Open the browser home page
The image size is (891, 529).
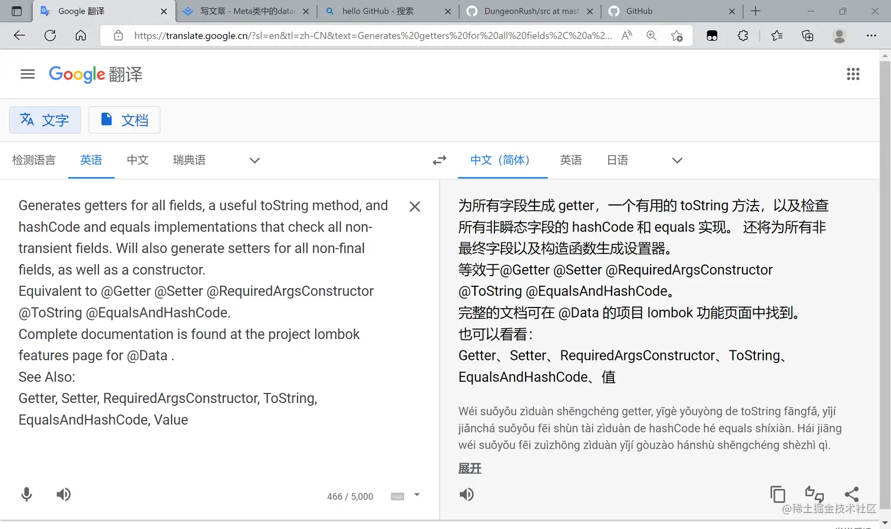(x=81, y=35)
